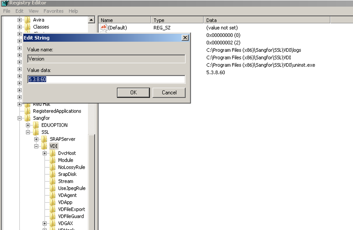Click the Registry Editor title bar icon
Image resolution: width=353 pixels, height=230 pixels.
pyautogui.click(x=5, y=3)
